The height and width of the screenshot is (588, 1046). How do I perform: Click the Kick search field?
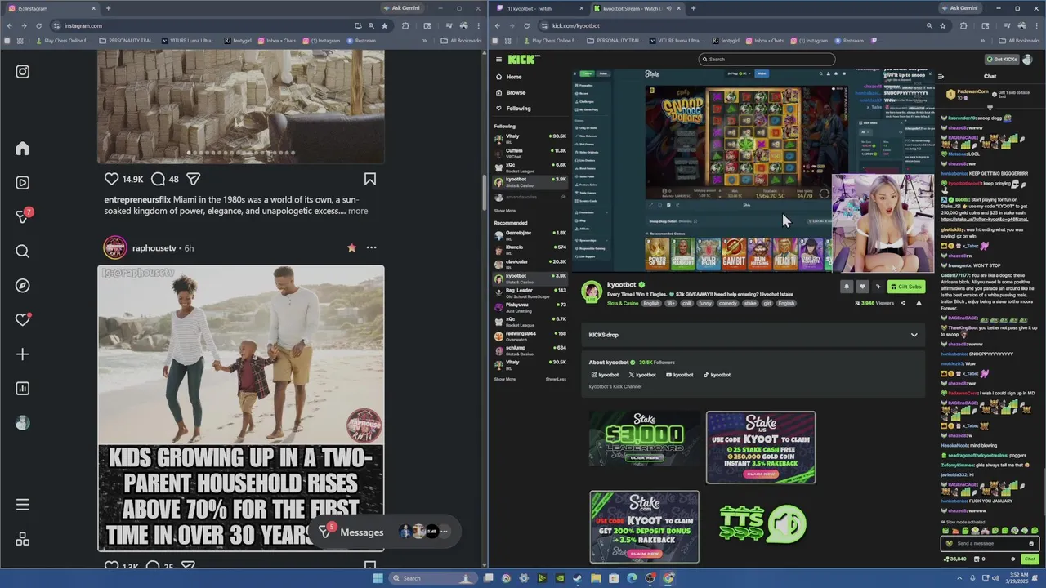767,59
